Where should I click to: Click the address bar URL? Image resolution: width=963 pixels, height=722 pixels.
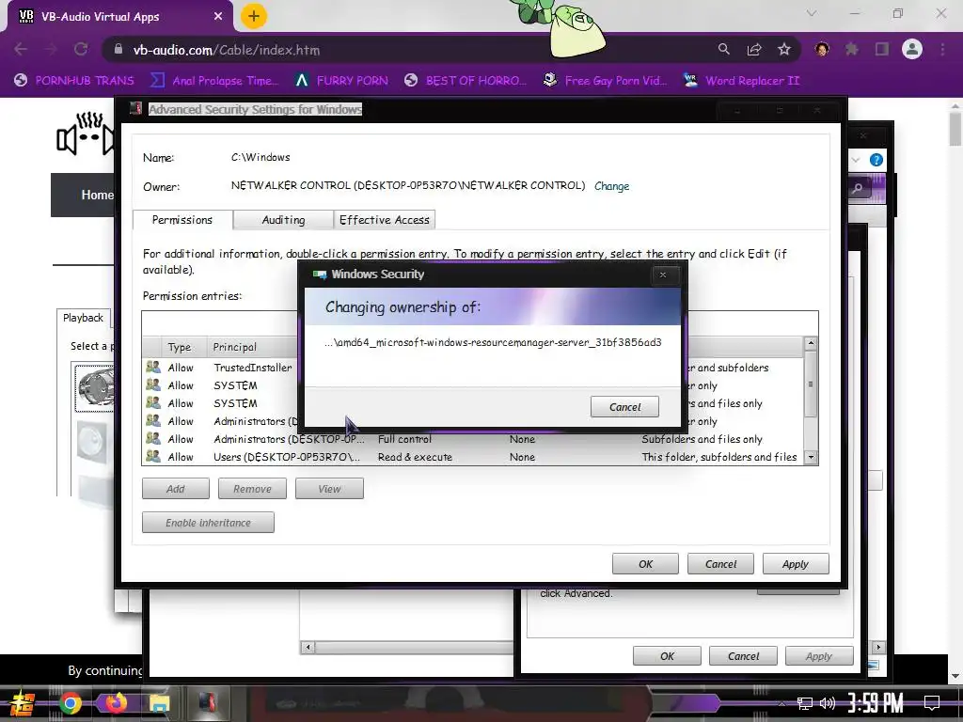click(227, 50)
